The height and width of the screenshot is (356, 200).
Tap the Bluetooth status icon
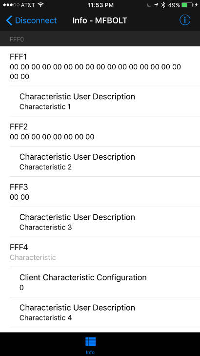click(x=163, y=5)
